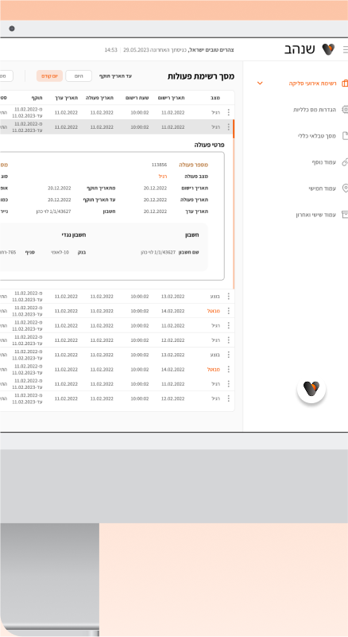This screenshot has height=637, width=348.
Task: Open the three-dots menu of the last table row
Action: [x=229, y=398]
